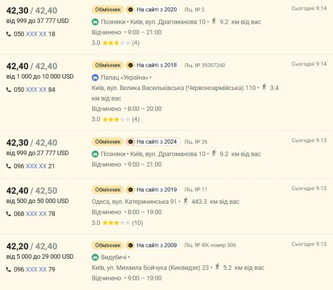Viewport: 333px width, 290px height.
Task: Click phone icon beside 050 XXX XX 18
Action: pos(9,34)
